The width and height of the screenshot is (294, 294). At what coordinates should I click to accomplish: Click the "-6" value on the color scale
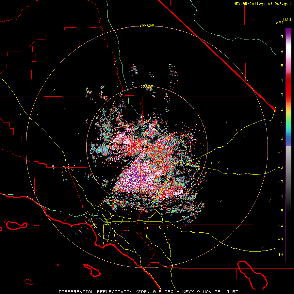281,225
